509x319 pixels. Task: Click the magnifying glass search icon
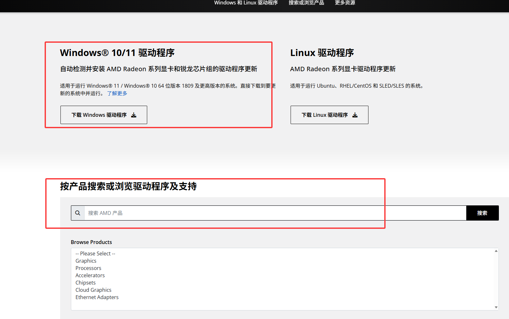click(x=78, y=213)
